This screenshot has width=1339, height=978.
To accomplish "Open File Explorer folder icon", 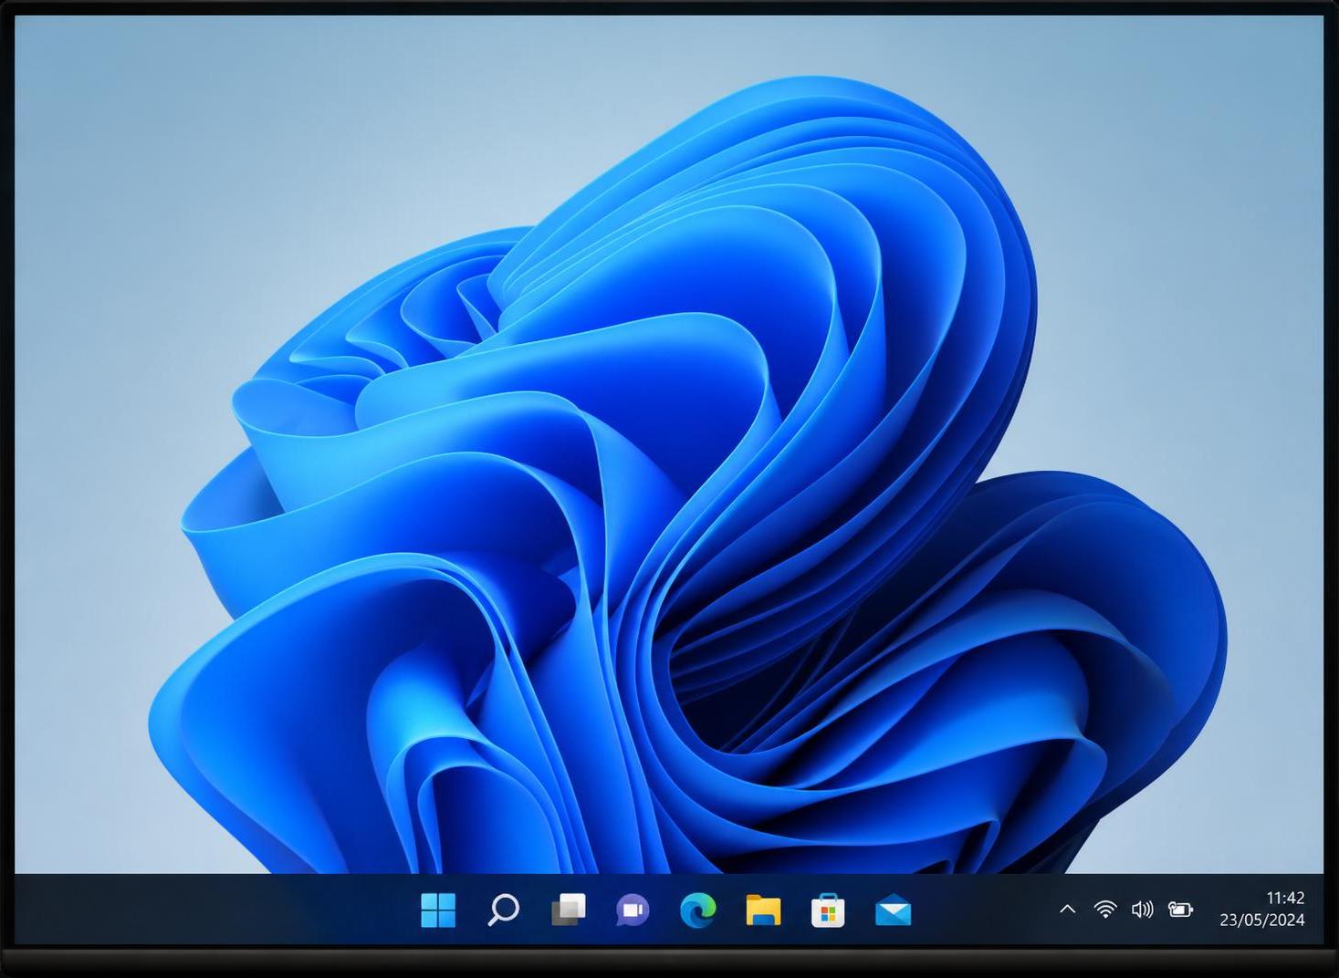I will pos(763,910).
